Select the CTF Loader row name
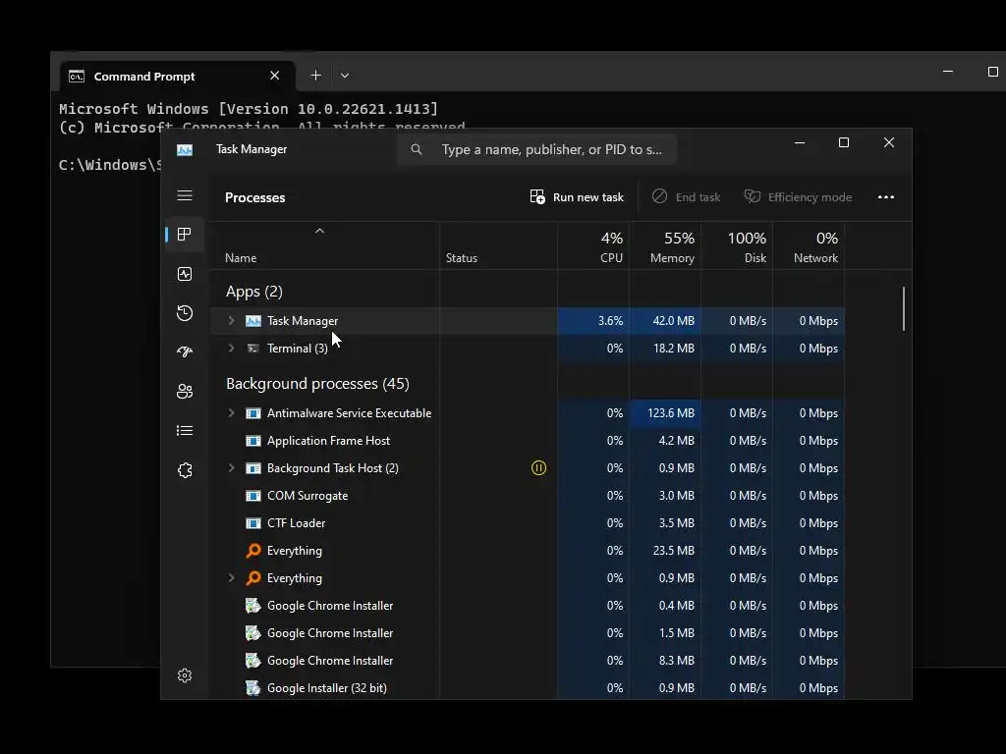Screen dimensions: 1006x754 296,523
